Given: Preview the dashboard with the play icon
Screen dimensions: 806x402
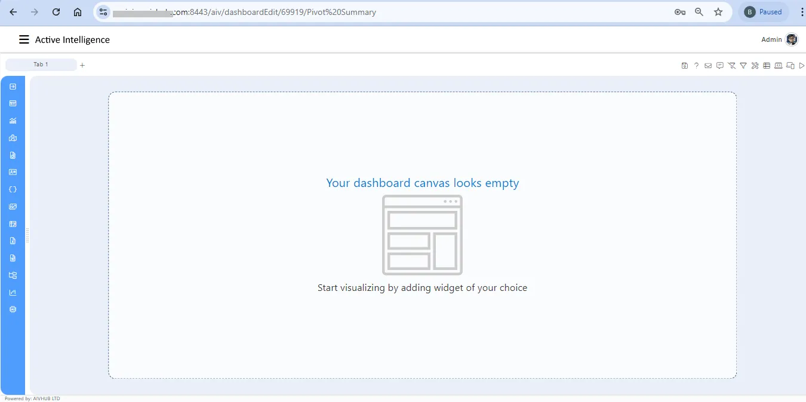Looking at the screenshot, I should [802, 66].
